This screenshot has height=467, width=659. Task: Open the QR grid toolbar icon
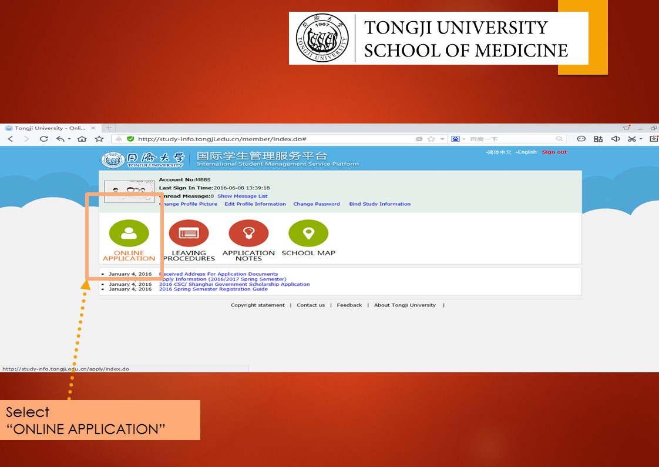598,139
